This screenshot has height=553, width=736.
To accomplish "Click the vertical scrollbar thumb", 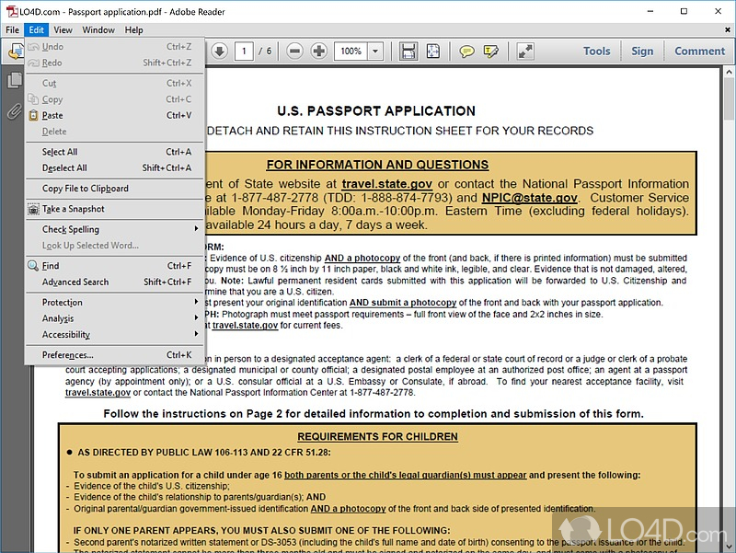I will tap(729, 98).
